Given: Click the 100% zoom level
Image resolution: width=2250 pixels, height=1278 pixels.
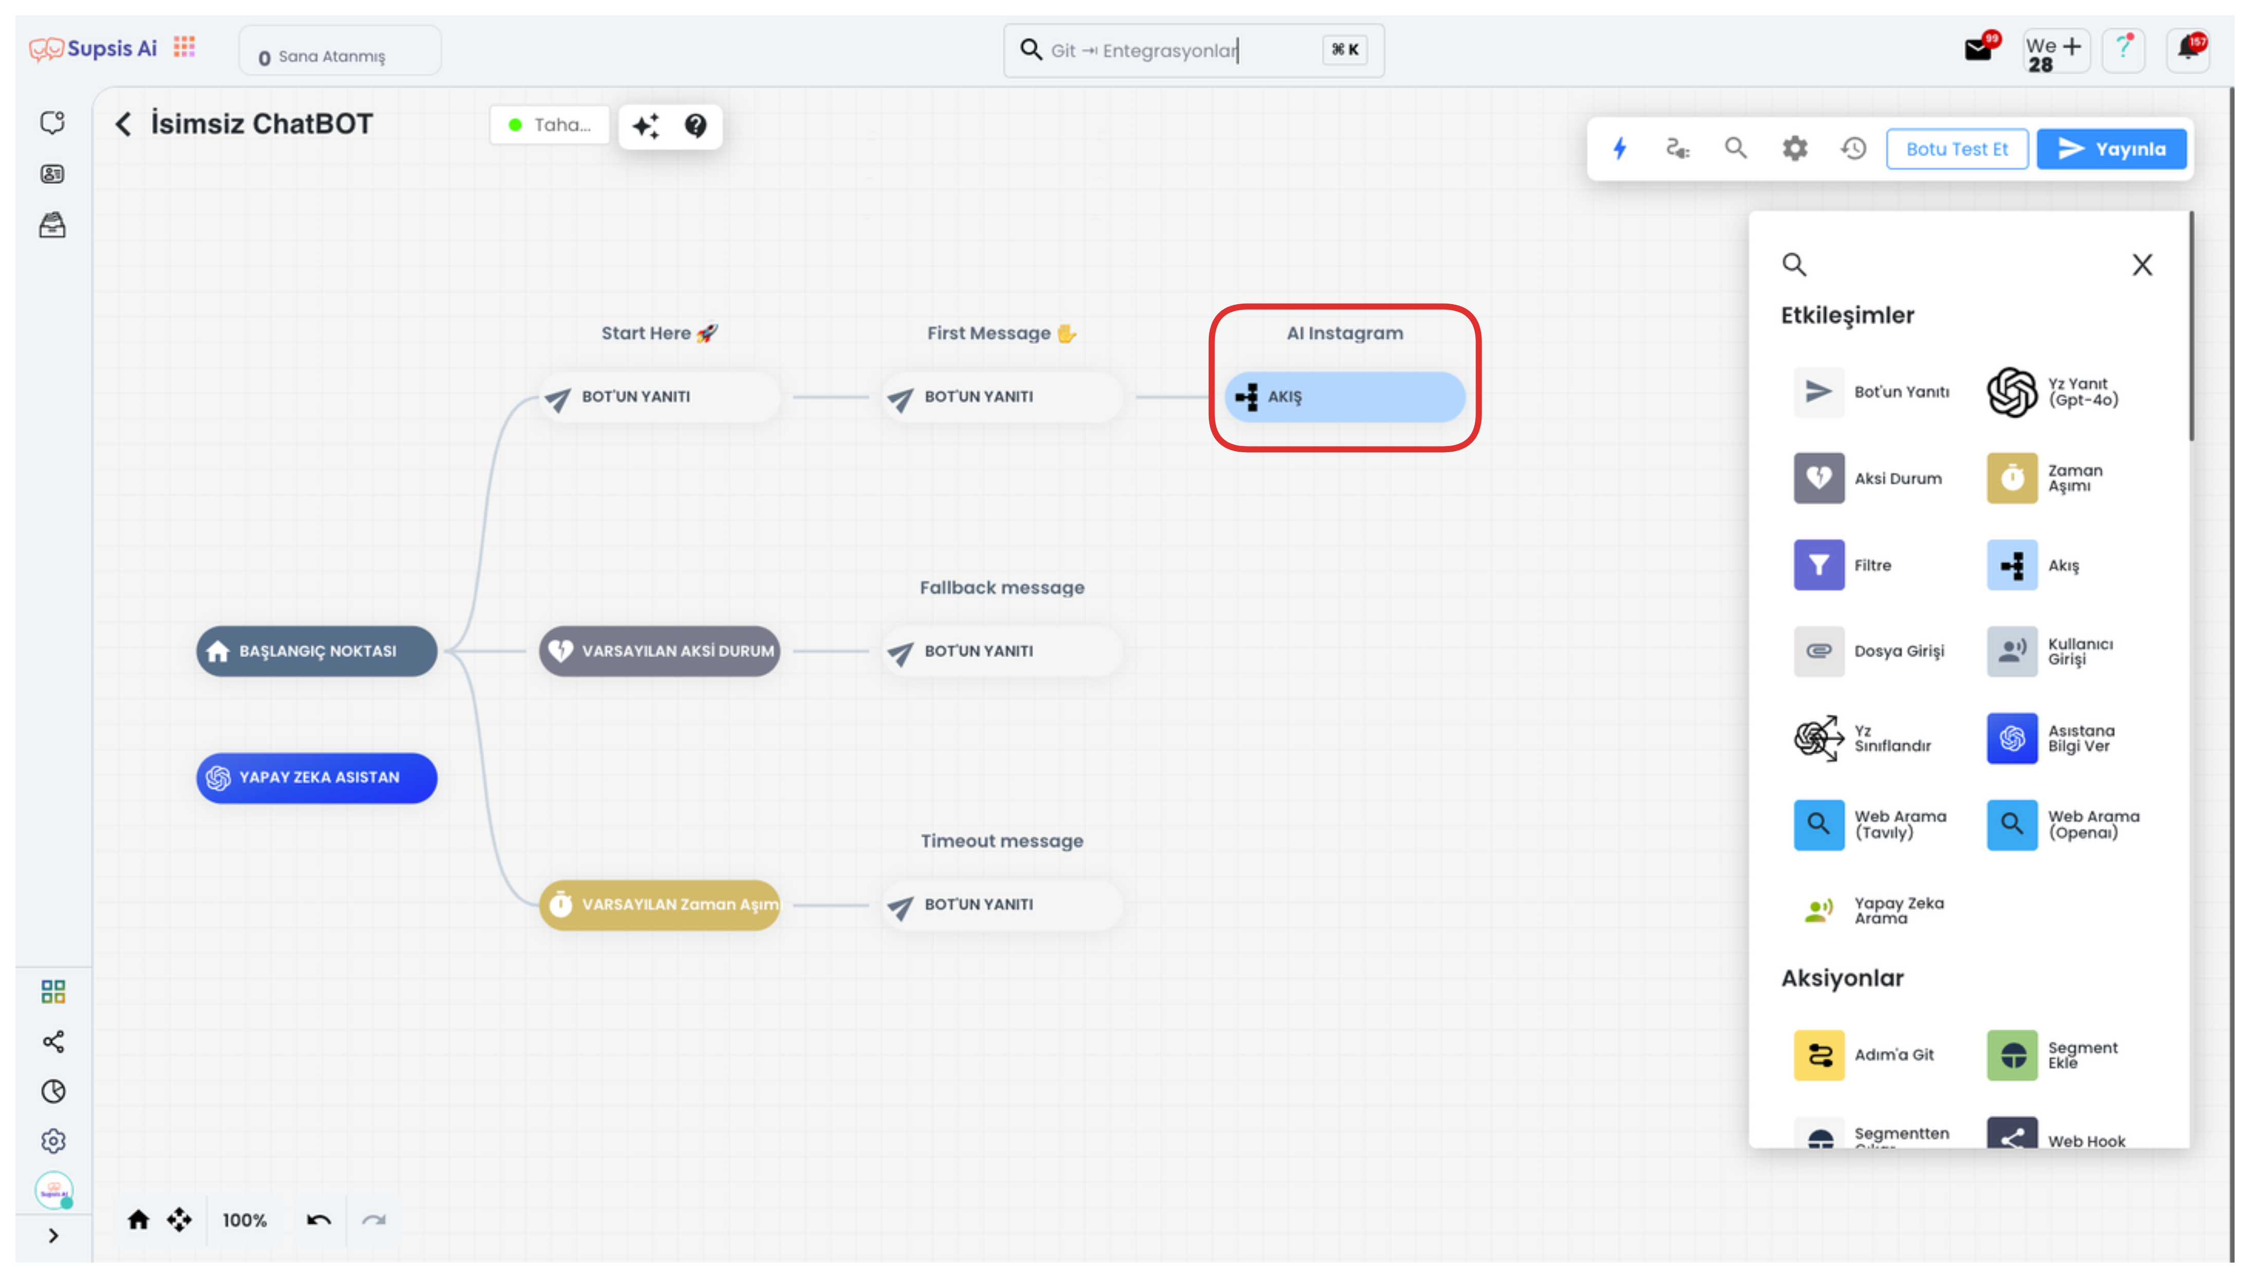Looking at the screenshot, I should [x=245, y=1221].
